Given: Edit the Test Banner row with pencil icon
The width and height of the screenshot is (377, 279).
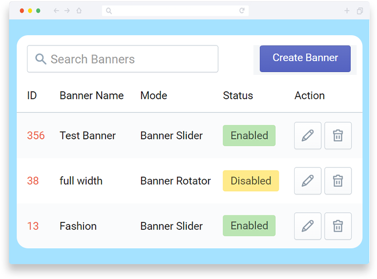Looking at the screenshot, I should point(307,135).
